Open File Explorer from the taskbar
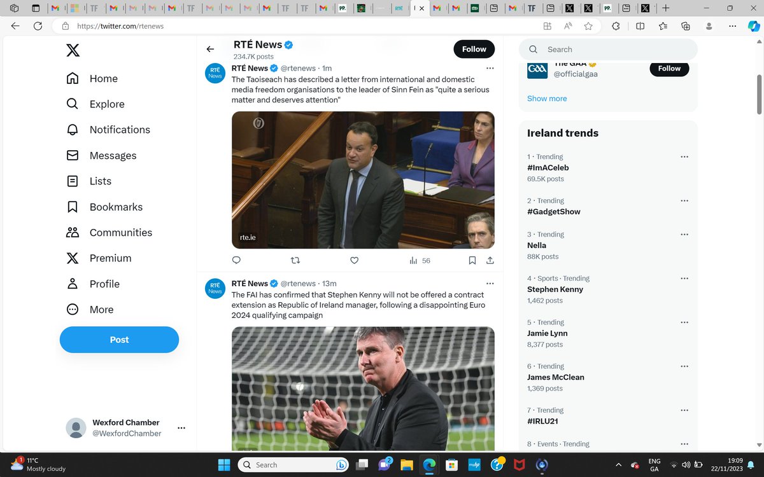 [x=407, y=464]
